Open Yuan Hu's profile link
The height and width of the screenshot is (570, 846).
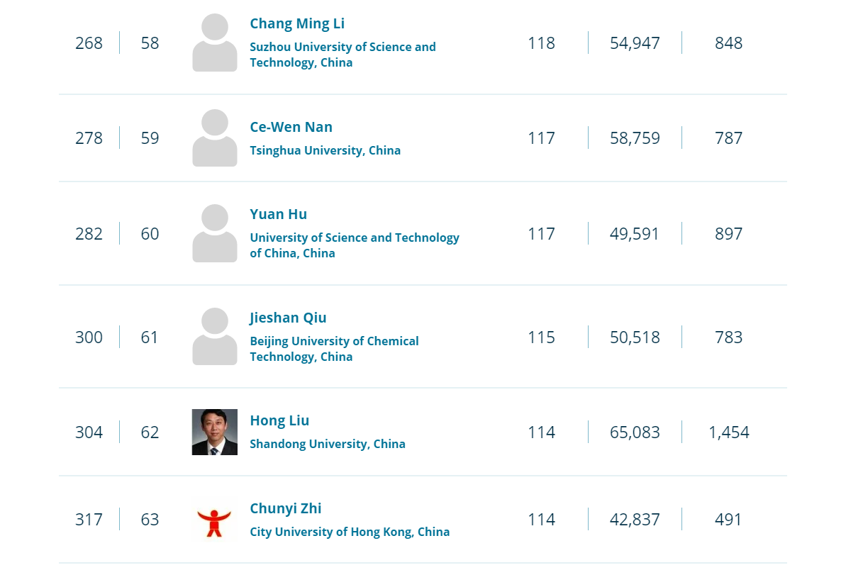tap(278, 215)
